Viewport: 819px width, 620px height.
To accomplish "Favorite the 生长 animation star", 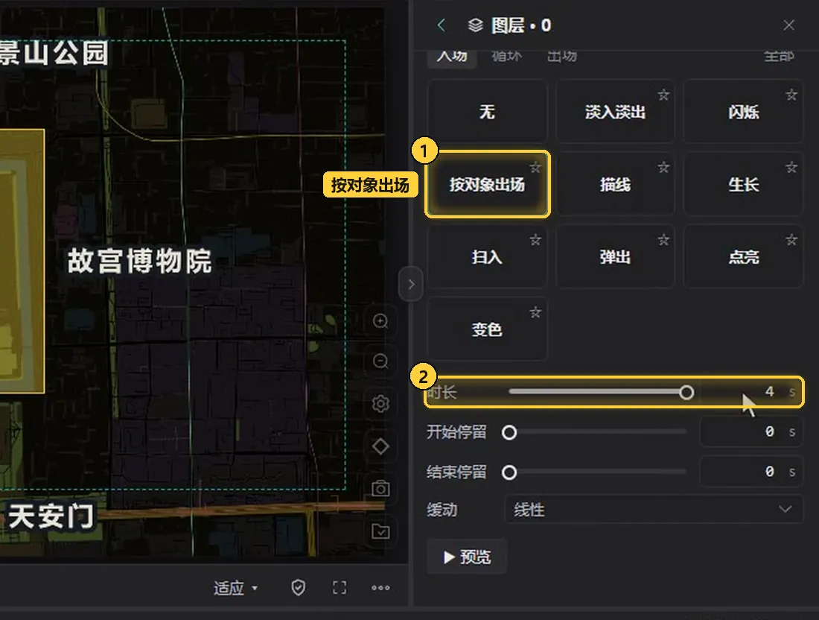I will pyautogui.click(x=791, y=167).
